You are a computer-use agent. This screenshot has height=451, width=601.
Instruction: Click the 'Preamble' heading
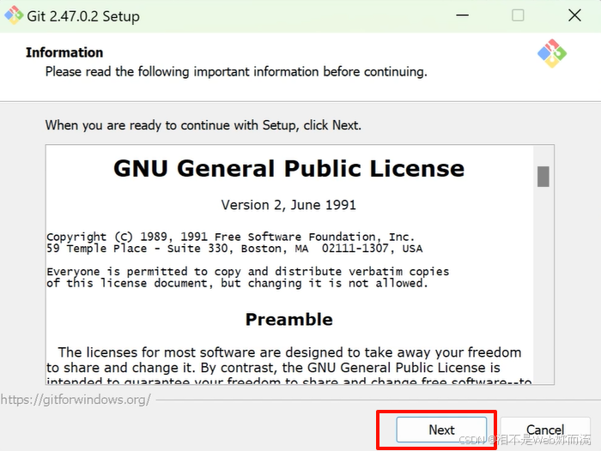tap(289, 319)
